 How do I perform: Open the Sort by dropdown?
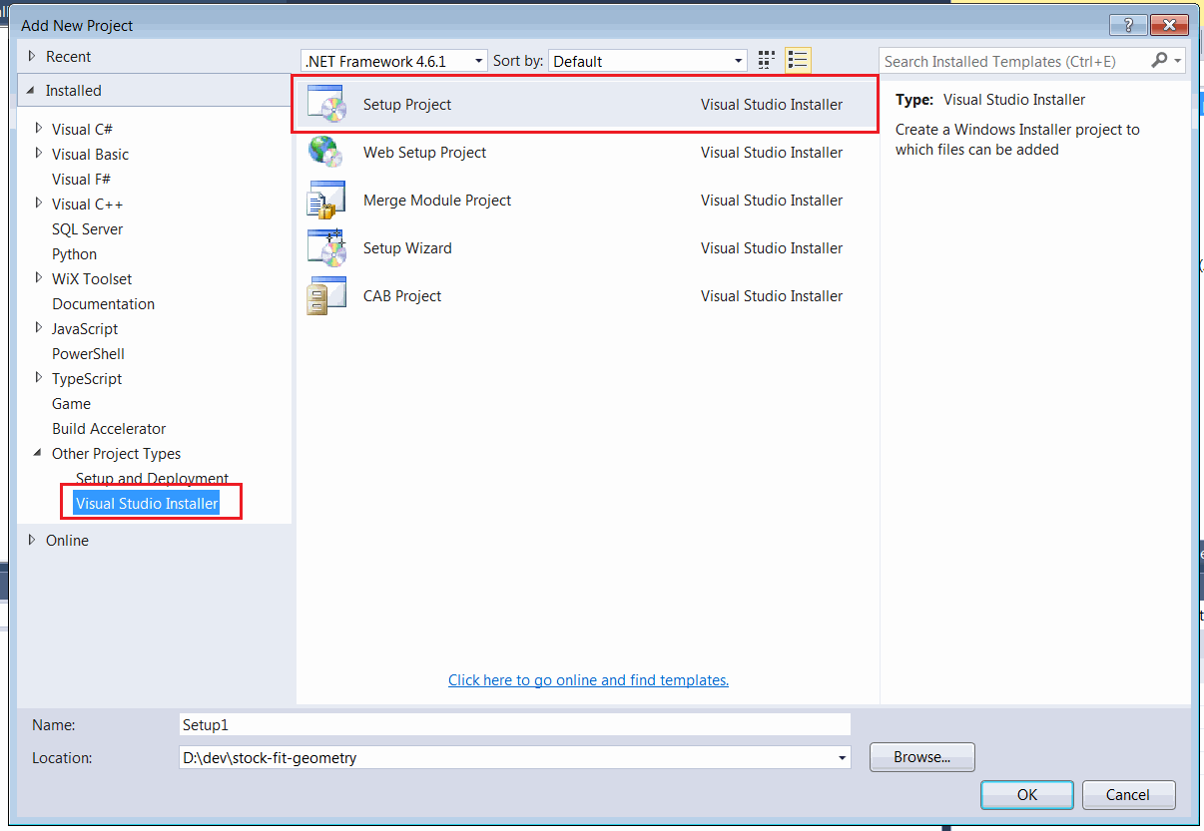click(647, 61)
